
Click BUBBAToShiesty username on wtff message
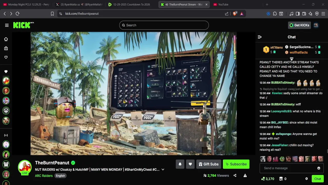point(283,104)
